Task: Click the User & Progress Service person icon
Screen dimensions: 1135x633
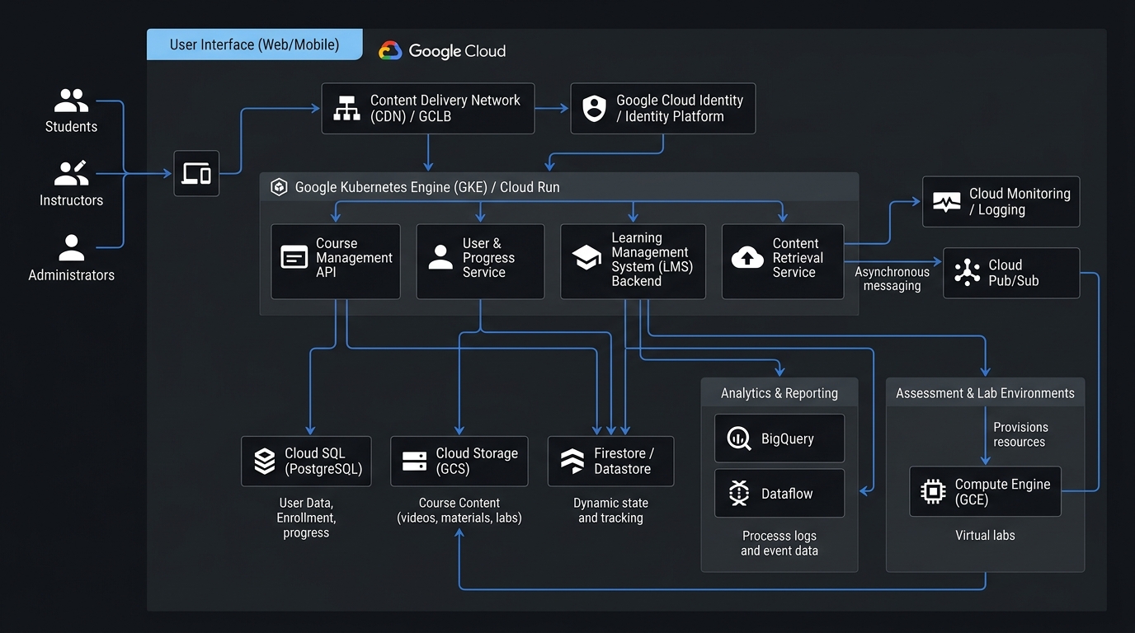Action: (440, 257)
